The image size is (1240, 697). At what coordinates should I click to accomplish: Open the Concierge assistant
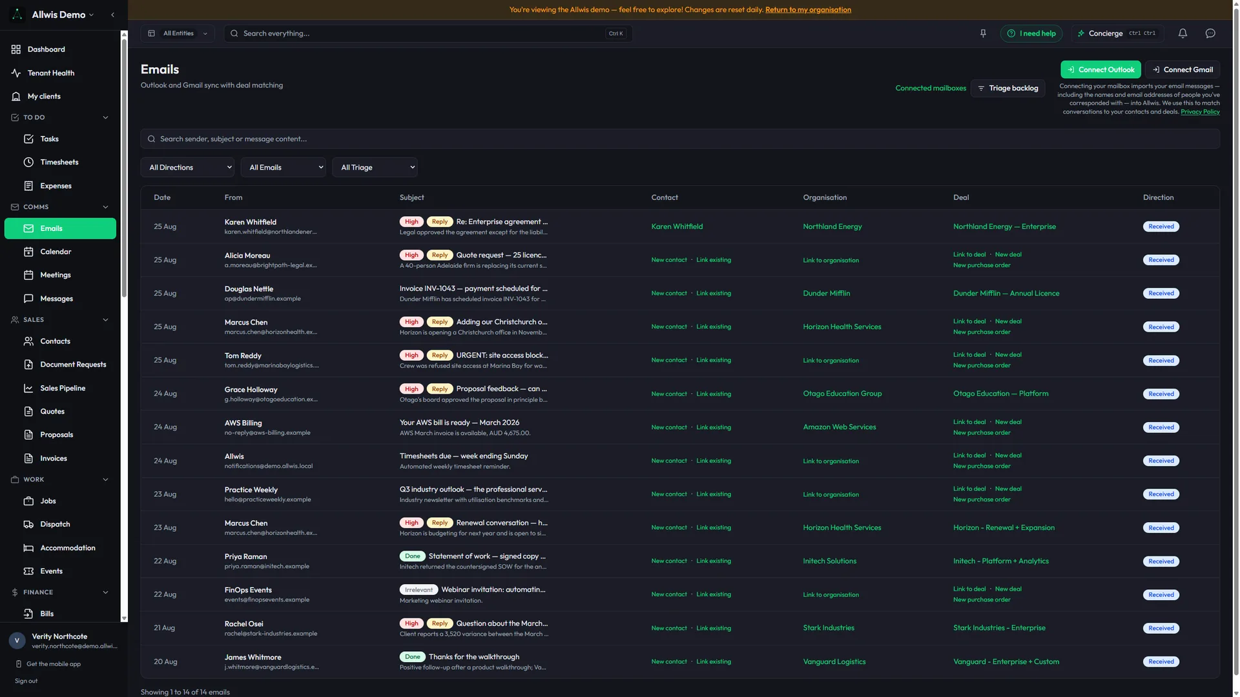(x=1117, y=34)
